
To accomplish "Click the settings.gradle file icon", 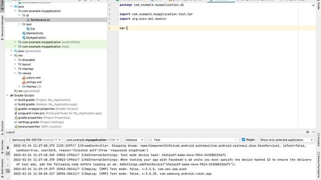I will point(16,122).
